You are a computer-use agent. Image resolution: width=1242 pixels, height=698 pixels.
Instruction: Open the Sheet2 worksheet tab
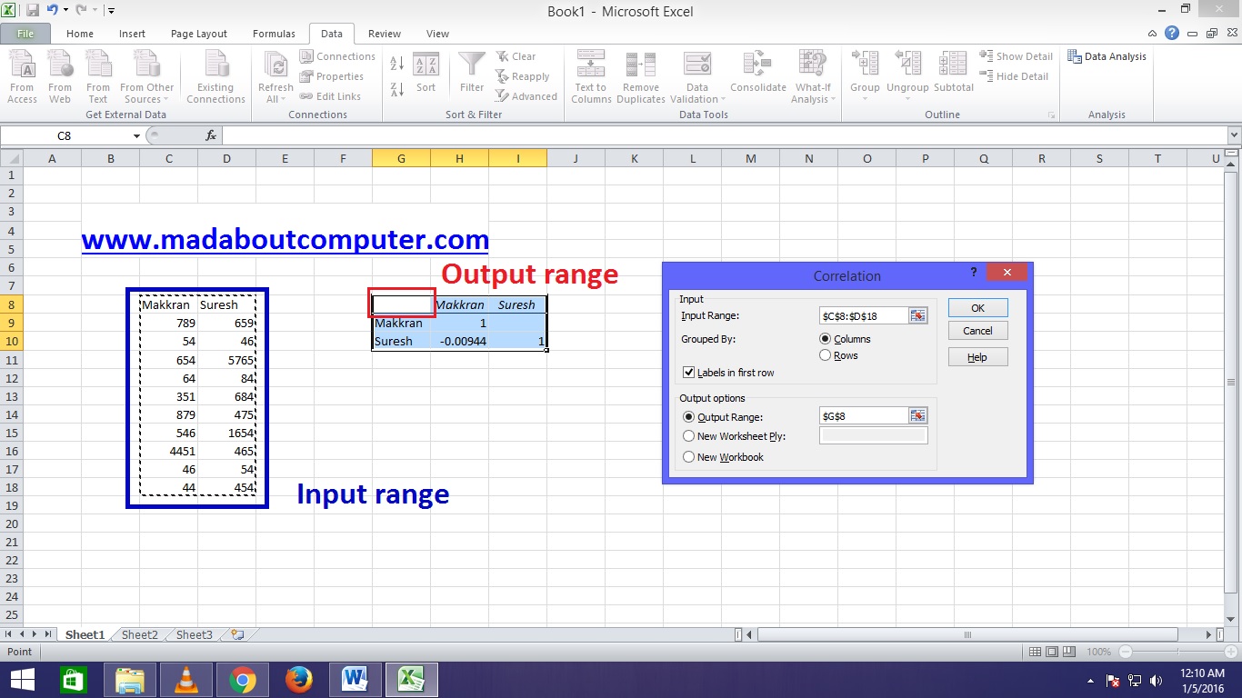click(140, 635)
